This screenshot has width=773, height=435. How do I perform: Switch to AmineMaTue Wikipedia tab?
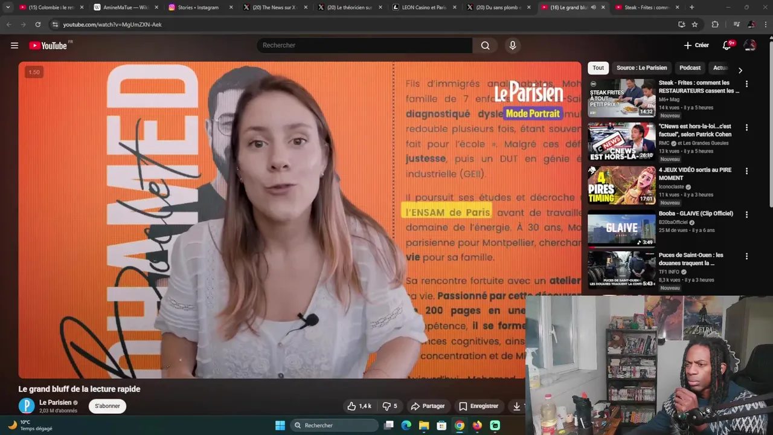[x=126, y=7]
